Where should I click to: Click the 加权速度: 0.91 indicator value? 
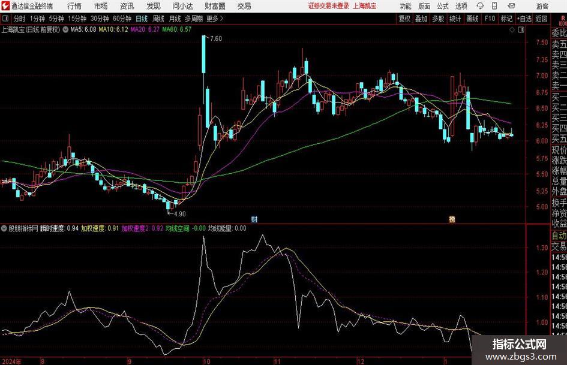[x=100, y=228]
